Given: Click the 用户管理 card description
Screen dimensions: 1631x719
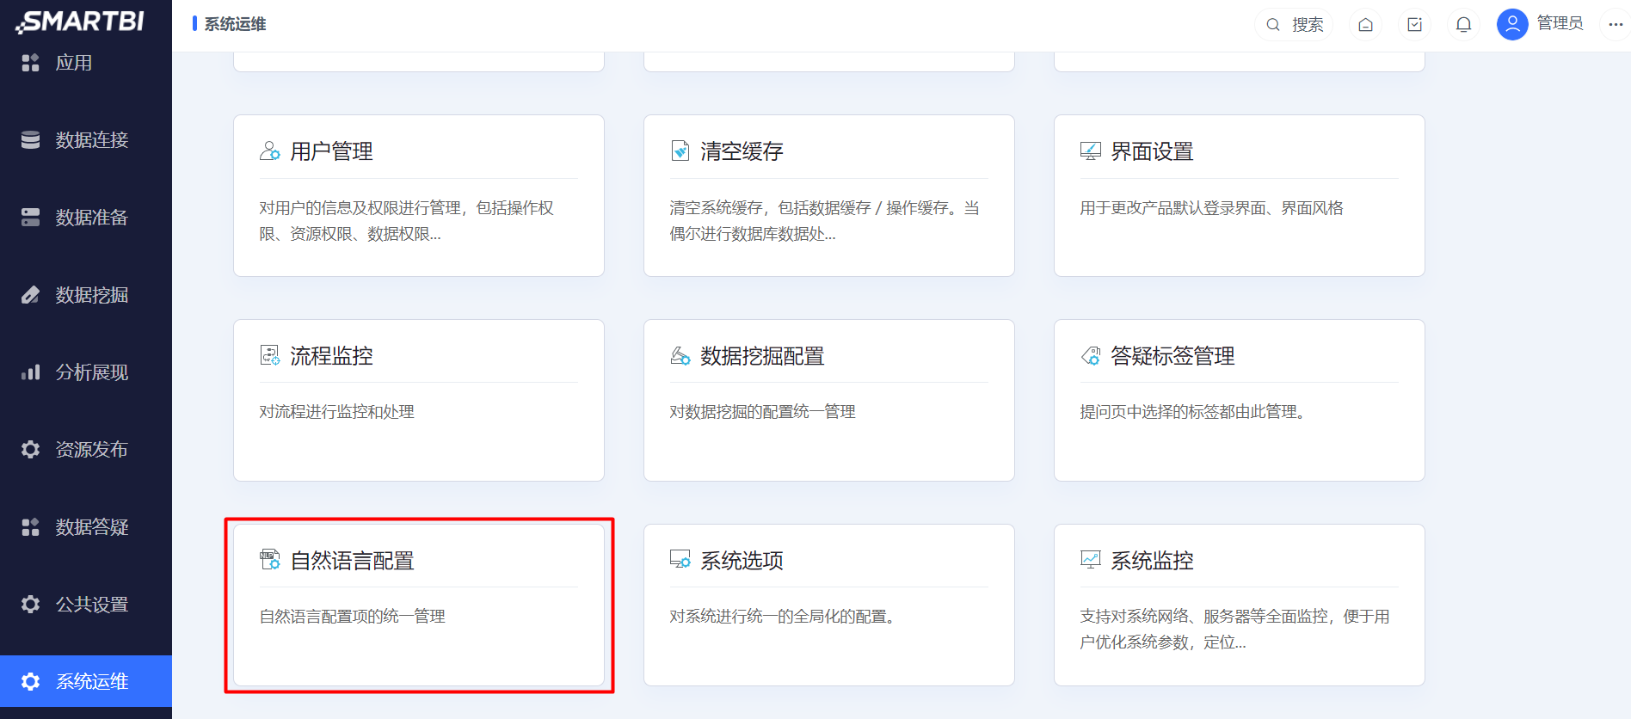Looking at the screenshot, I should (x=407, y=221).
